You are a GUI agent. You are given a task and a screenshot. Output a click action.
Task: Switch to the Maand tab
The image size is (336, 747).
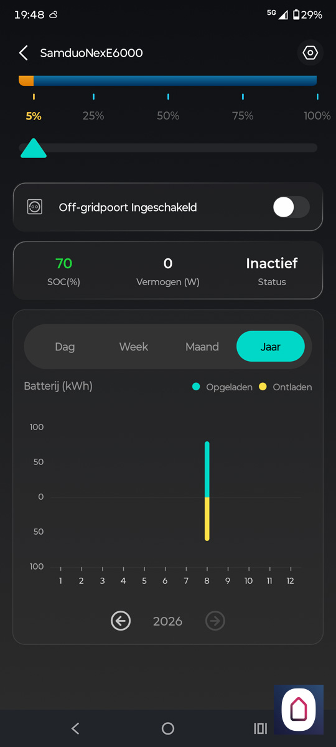pos(202,347)
